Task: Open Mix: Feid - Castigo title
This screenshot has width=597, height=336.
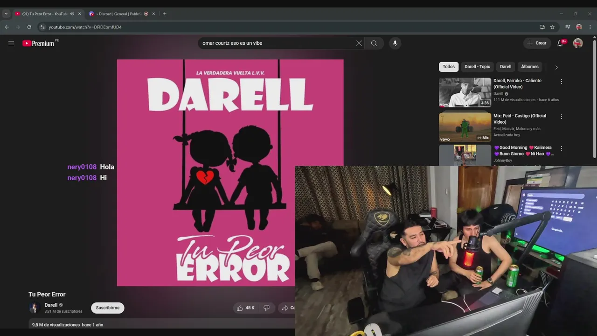Action: coord(520,119)
